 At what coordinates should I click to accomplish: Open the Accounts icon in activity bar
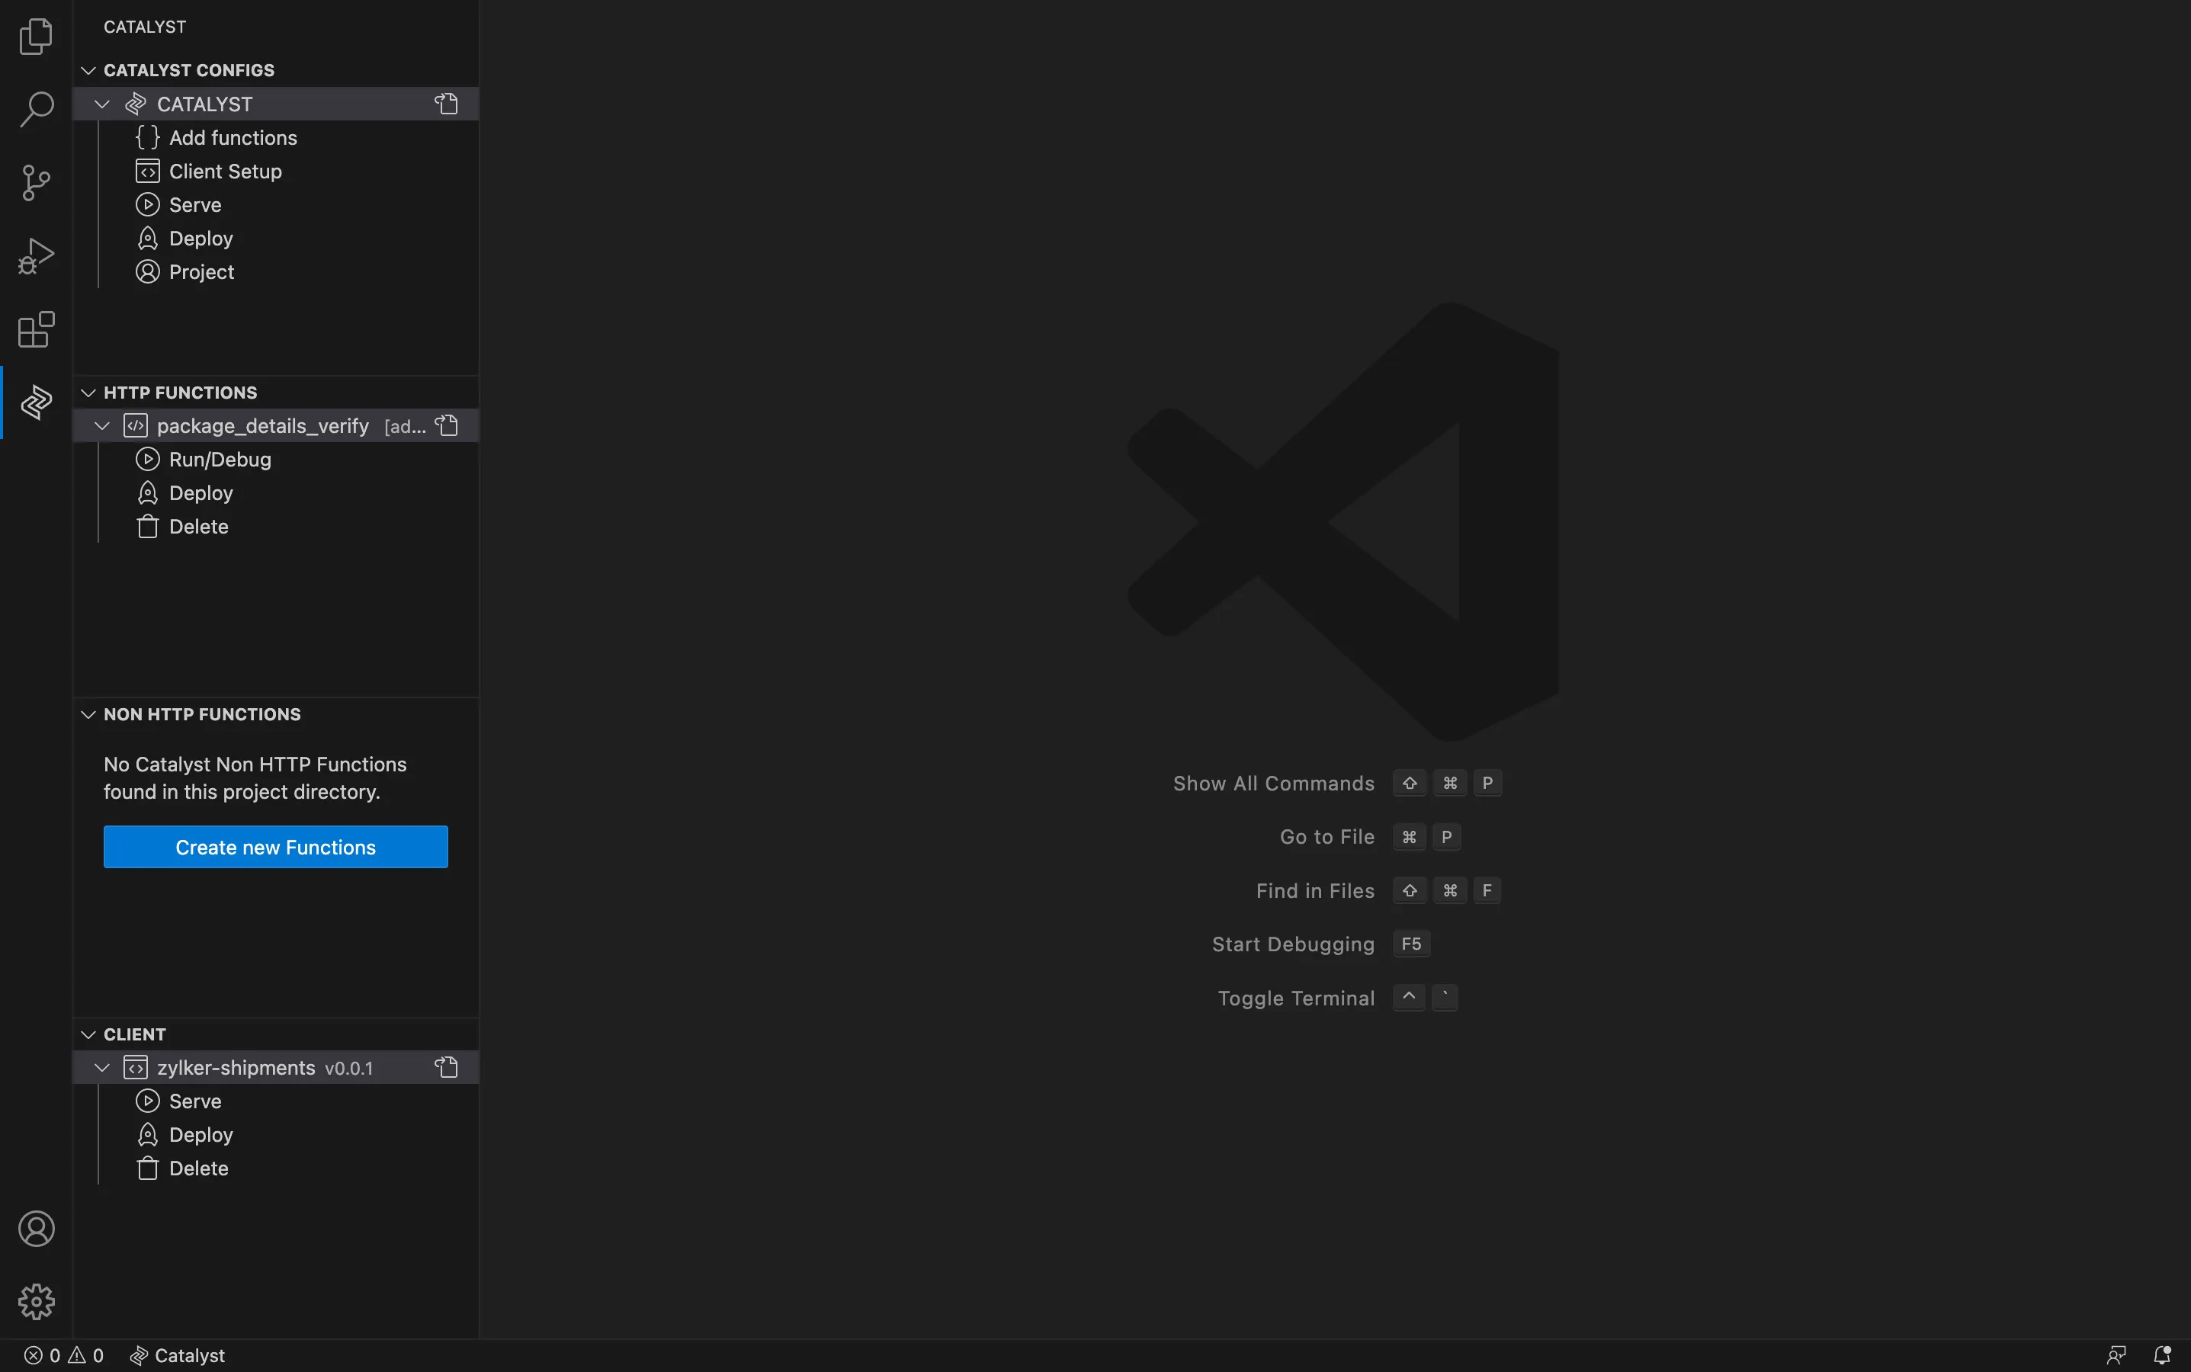37,1229
